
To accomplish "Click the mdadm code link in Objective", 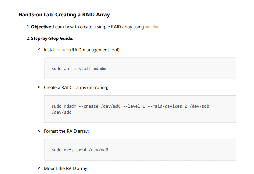I will tap(151, 27).
